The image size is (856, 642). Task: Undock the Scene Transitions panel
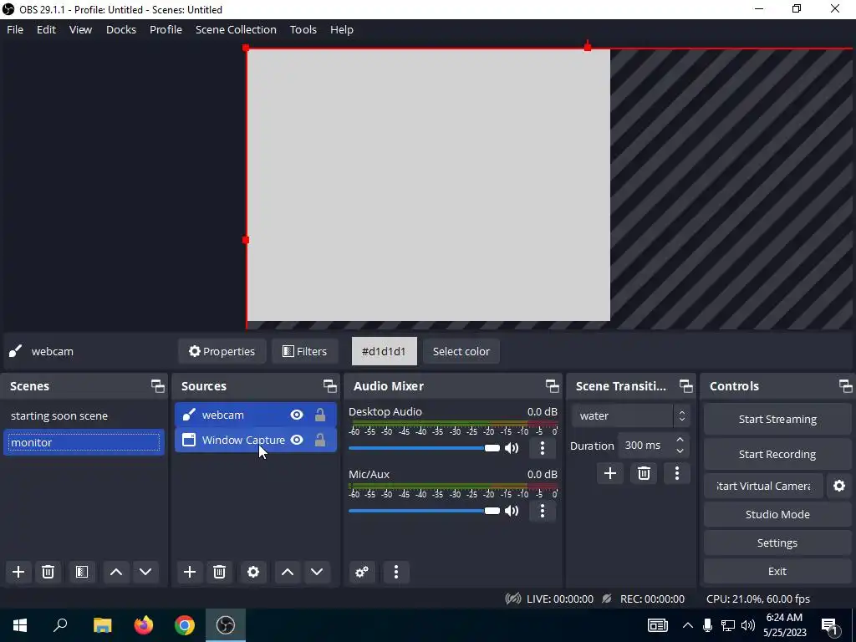click(685, 386)
